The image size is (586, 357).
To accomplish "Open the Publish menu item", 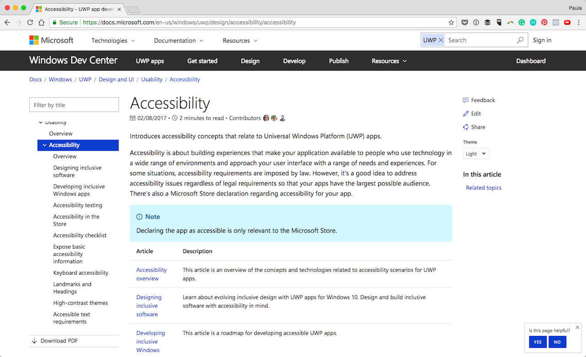I will coord(339,61).
